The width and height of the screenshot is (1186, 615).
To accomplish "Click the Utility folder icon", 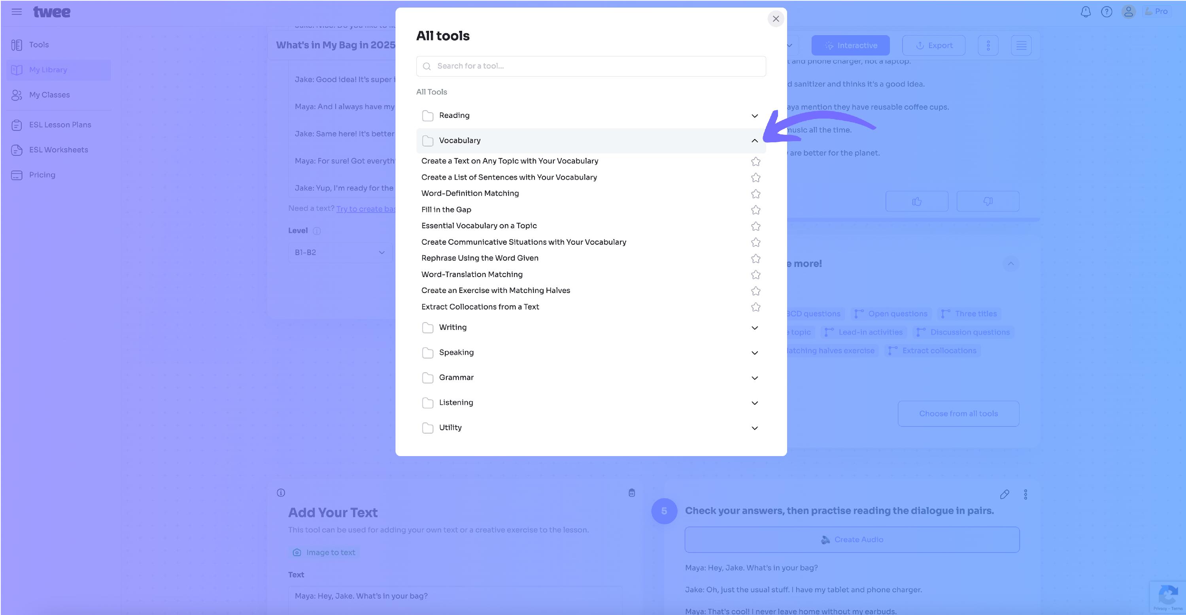I will click(x=427, y=428).
